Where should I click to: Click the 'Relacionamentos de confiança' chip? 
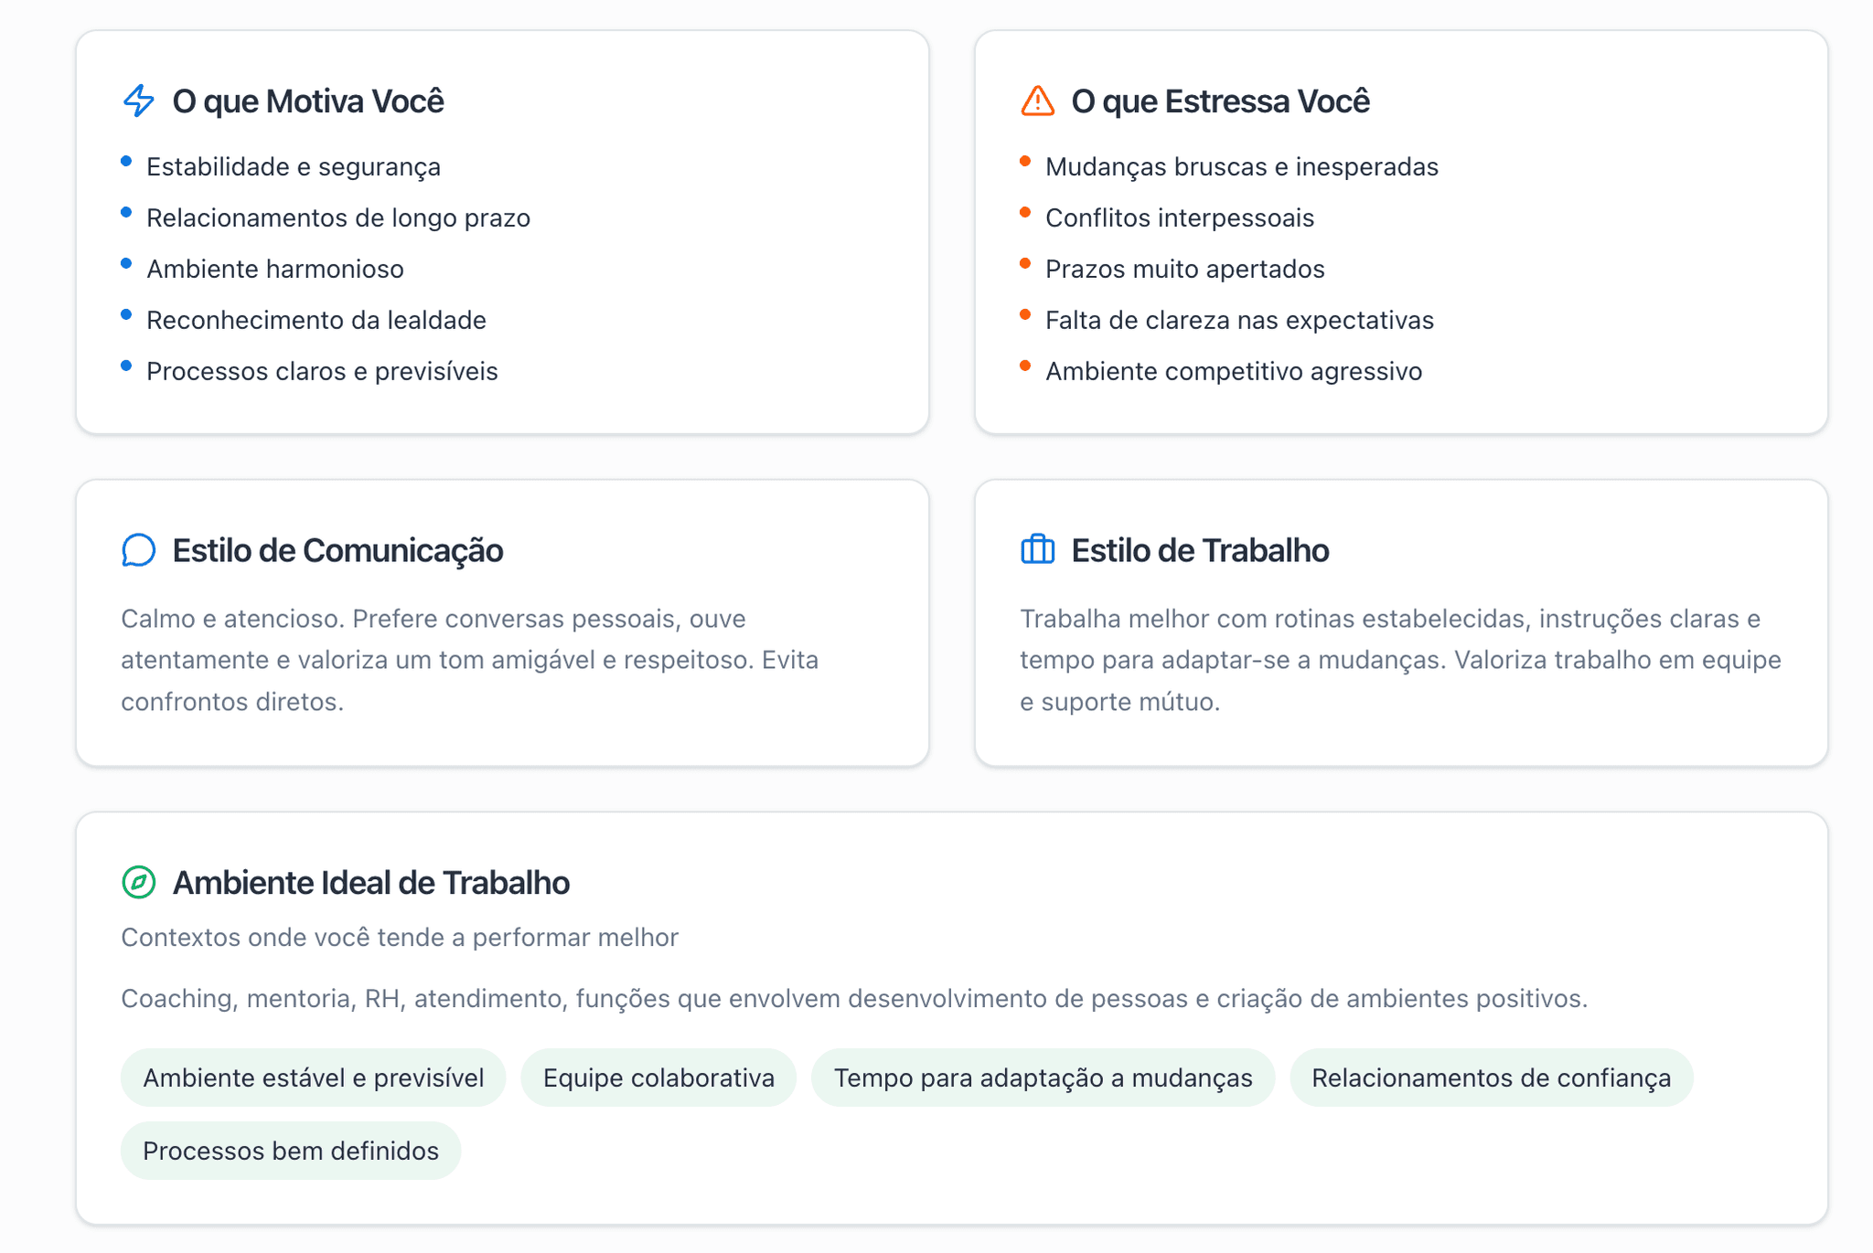pos(1491,1078)
